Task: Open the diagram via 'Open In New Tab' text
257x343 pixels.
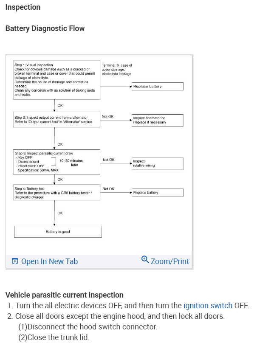Action: pyautogui.click(x=49, y=261)
